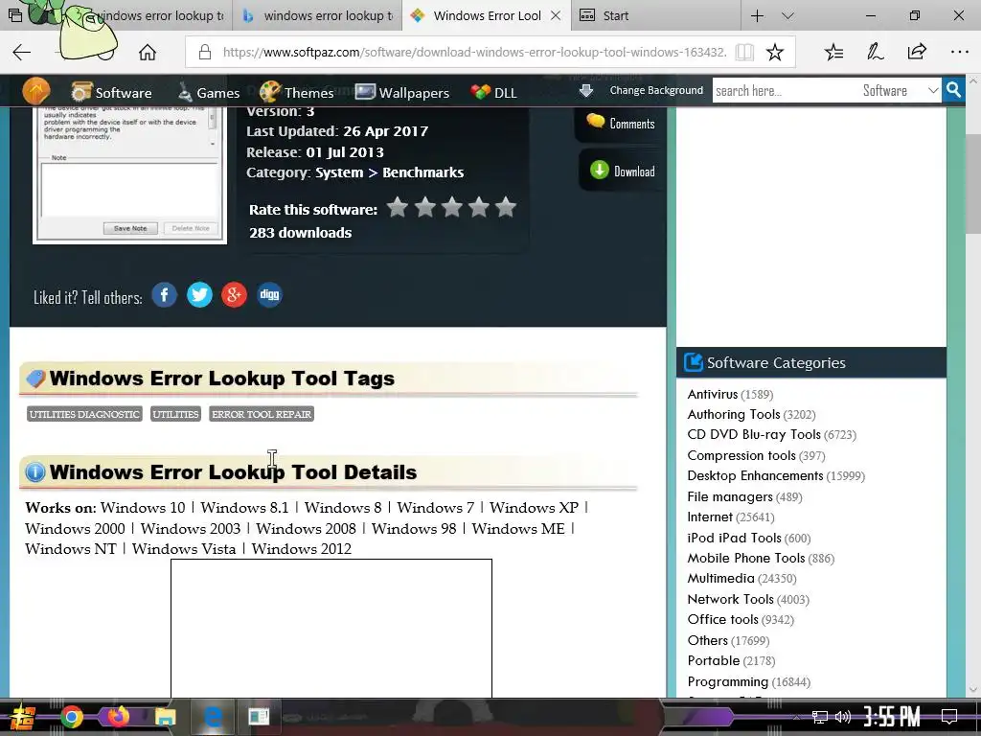Click the Change Background link

656,90
